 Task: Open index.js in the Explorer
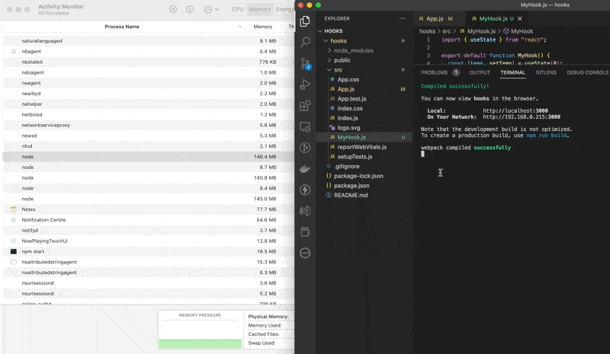(x=347, y=118)
